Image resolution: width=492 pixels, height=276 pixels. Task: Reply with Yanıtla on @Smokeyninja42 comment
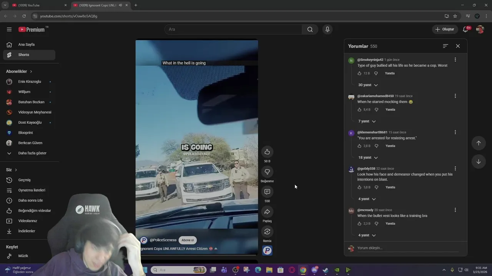(x=390, y=73)
